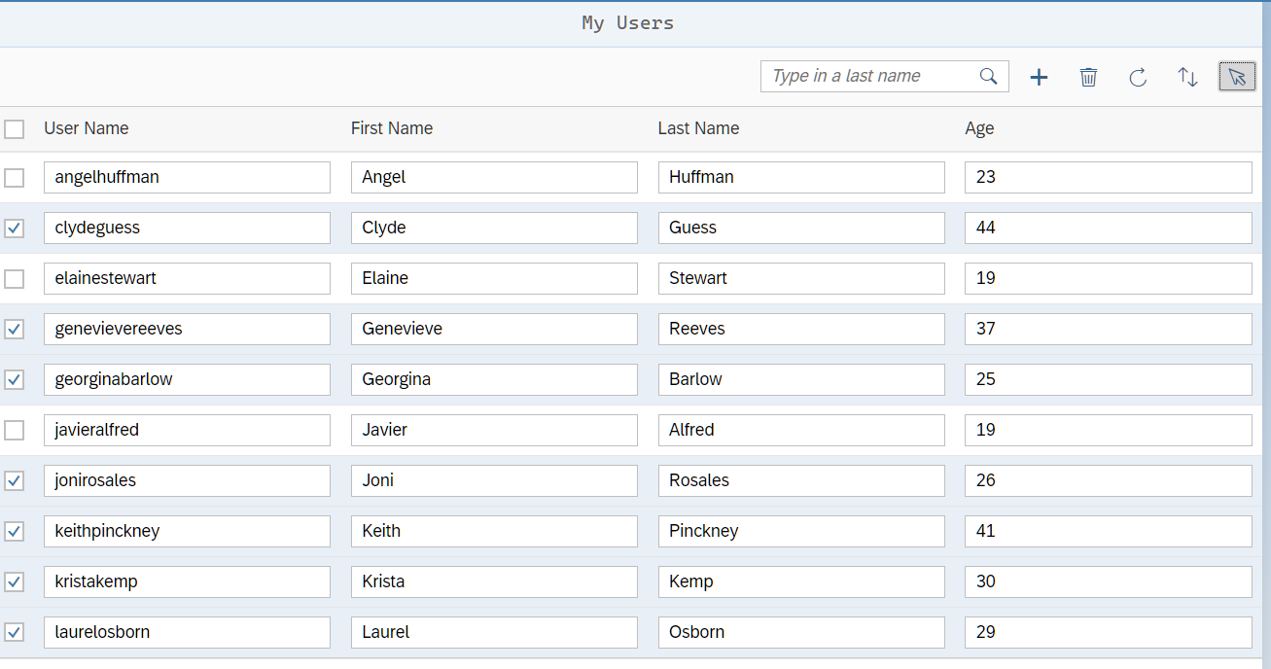The height and width of the screenshot is (669, 1271).
Task: Click the magnifier search icon
Action: (989, 76)
